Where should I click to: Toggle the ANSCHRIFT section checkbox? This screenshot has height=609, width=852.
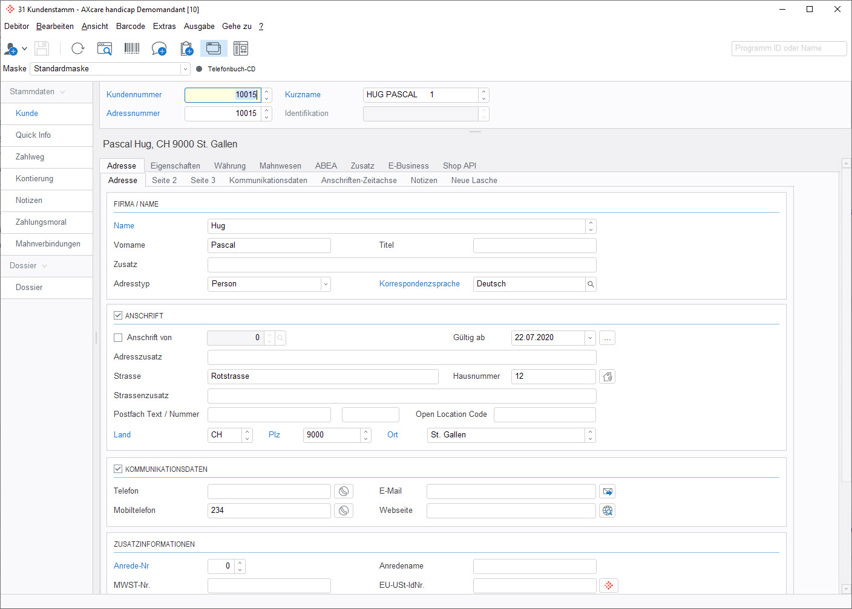click(x=118, y=315)
